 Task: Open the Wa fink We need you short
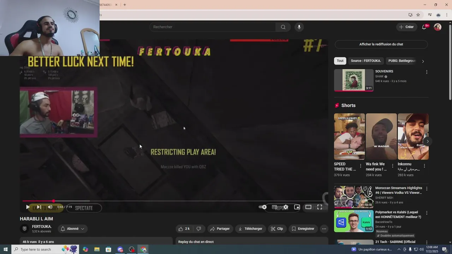pyautogui.click(x=381, y=137)
